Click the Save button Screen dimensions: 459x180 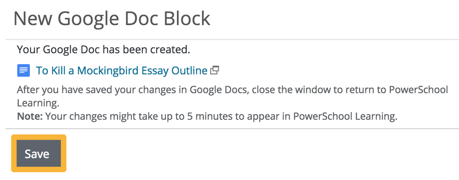(x=39, y=153)
